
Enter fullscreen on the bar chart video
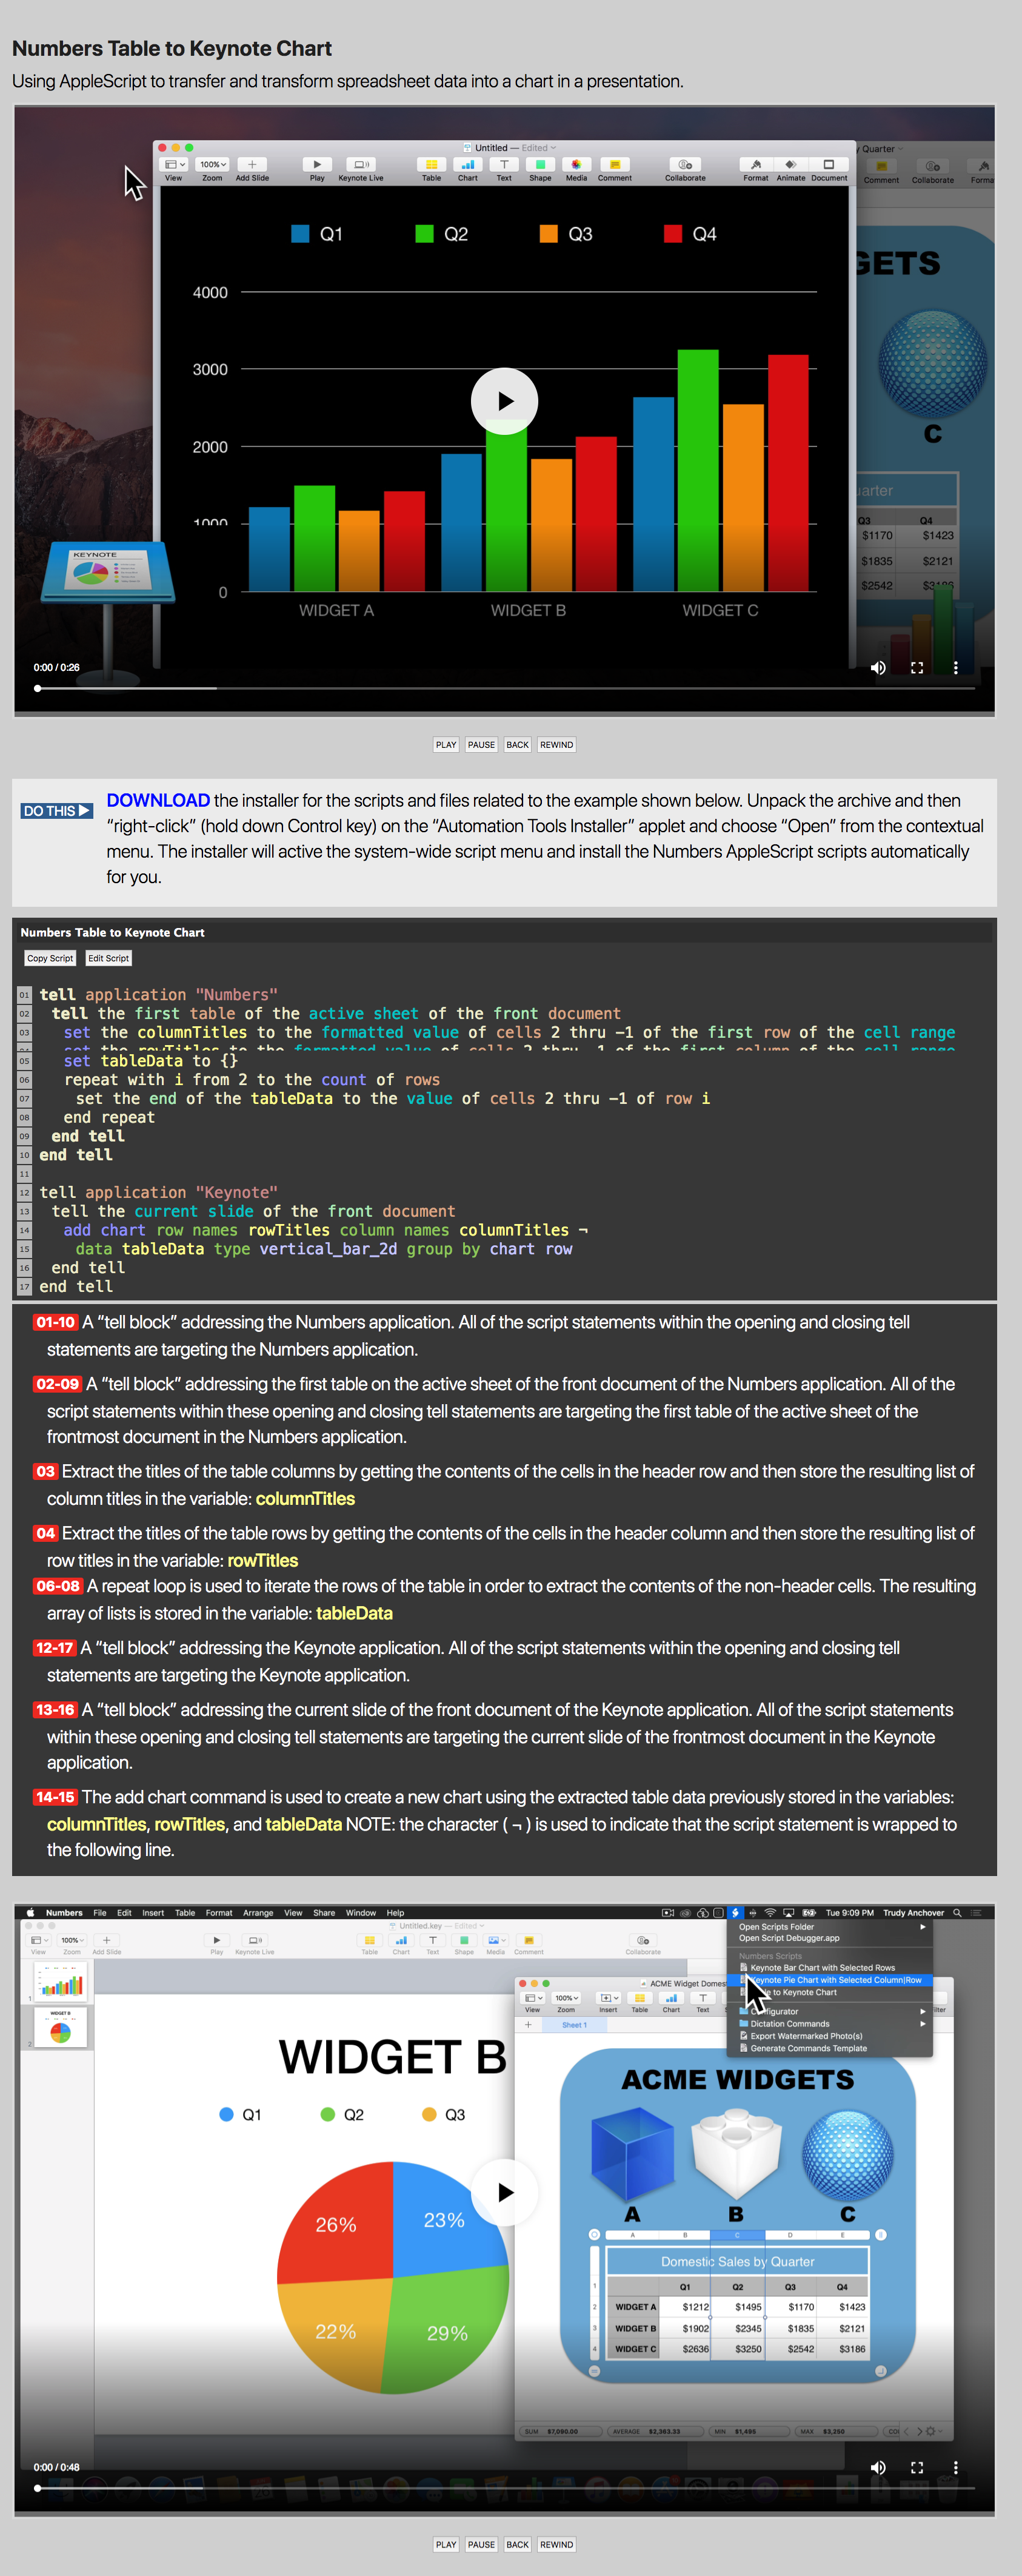(x=916, y=668)
